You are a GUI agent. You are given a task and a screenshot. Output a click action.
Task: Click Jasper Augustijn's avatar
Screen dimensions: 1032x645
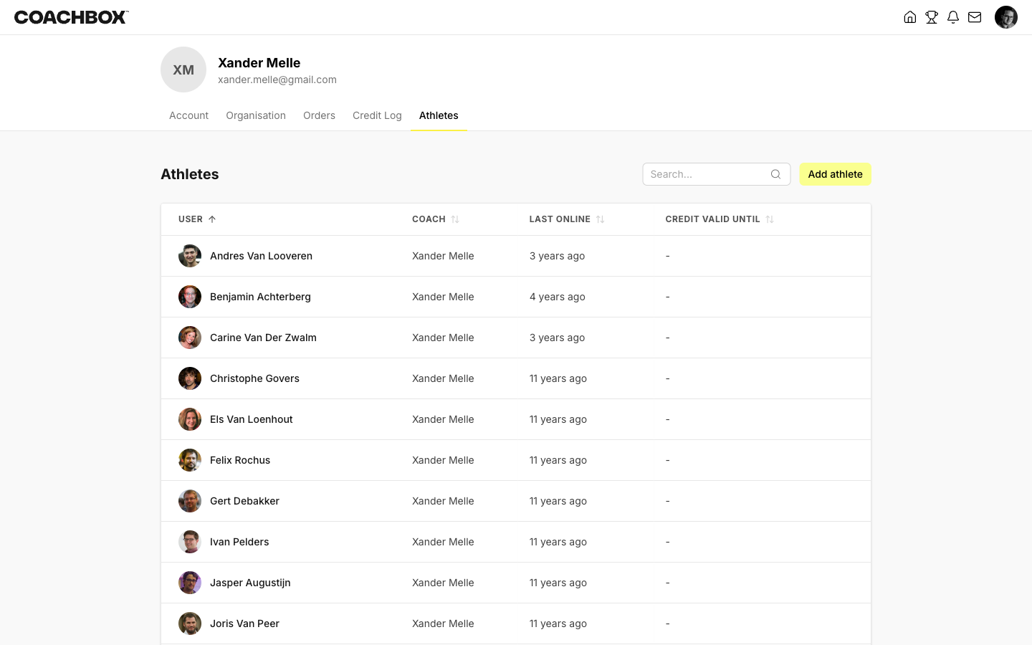coord(190,583)
